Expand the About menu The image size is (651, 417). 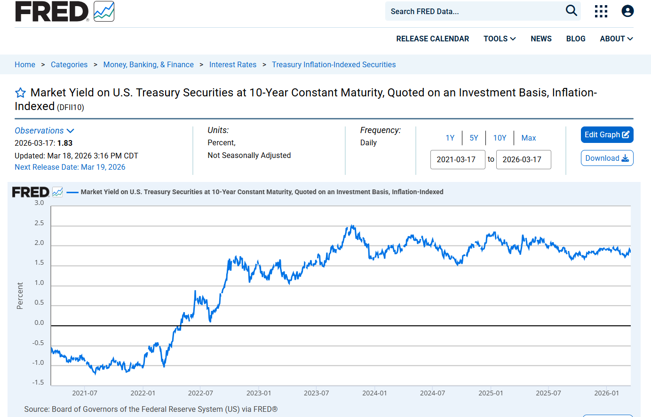click(616, 39)
